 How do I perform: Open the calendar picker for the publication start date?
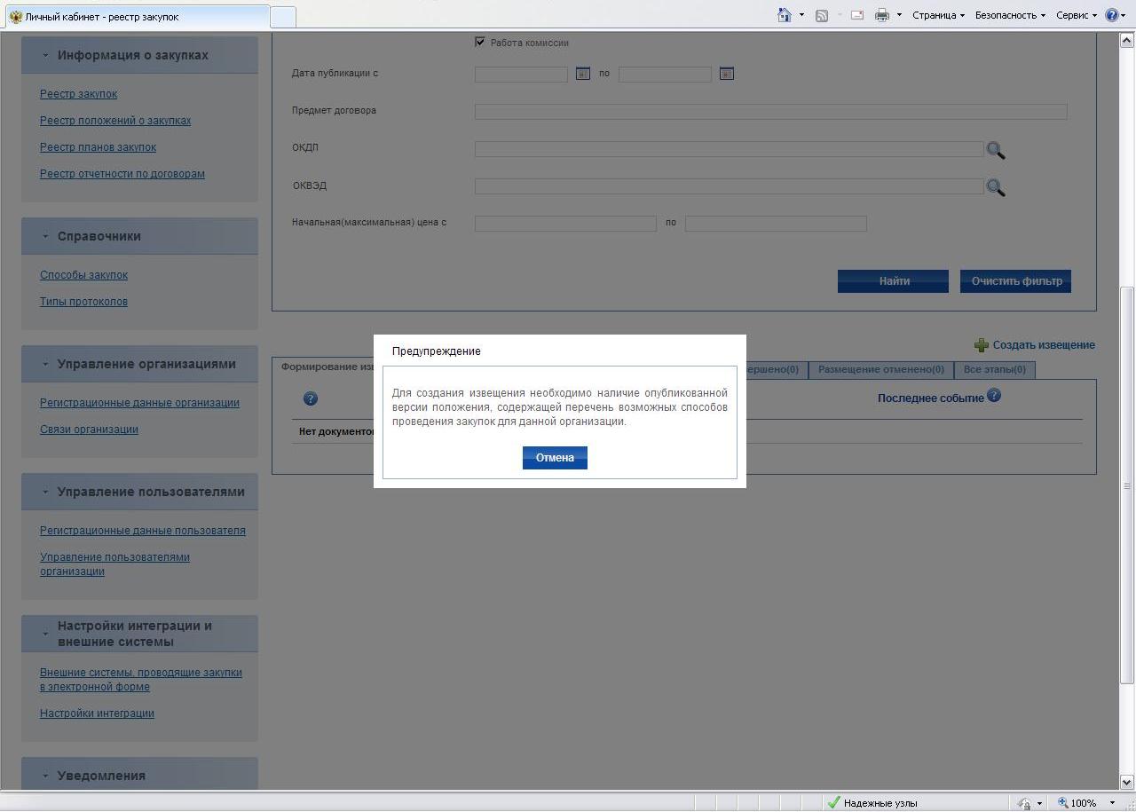tap(582, 74)
